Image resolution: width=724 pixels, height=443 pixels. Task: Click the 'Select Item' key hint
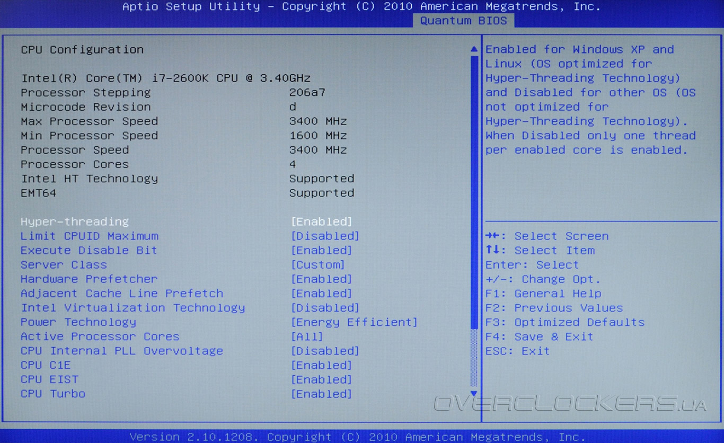540,250
